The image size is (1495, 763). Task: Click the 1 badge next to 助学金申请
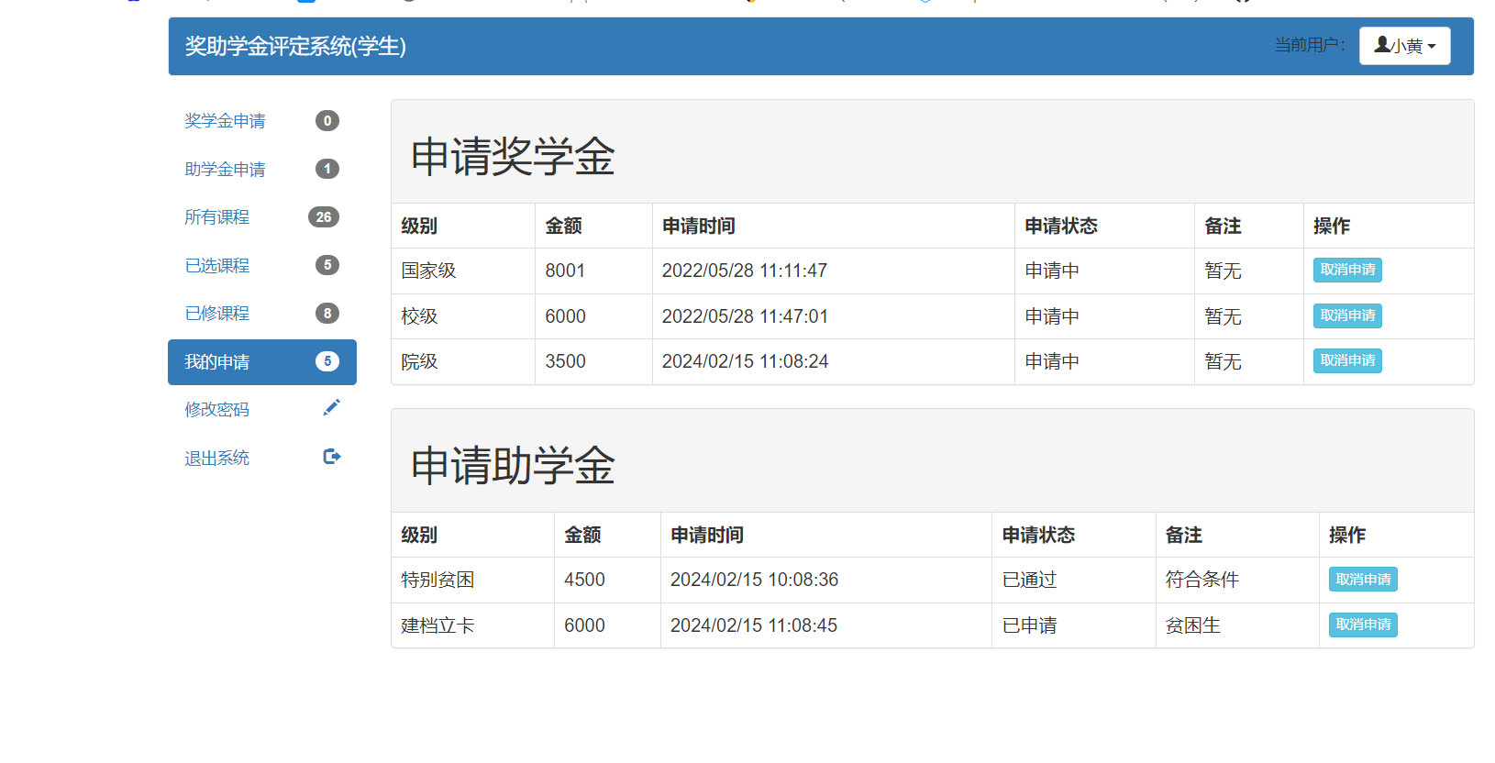click(x=327, y=169)
